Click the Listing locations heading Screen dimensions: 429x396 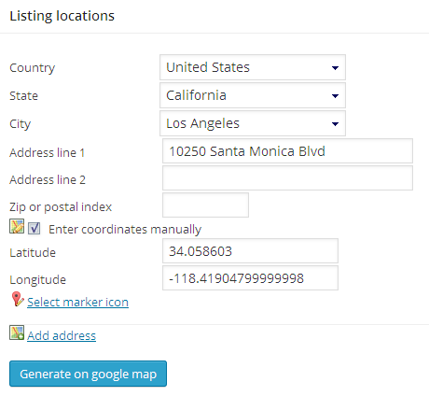tap(62, 16)
